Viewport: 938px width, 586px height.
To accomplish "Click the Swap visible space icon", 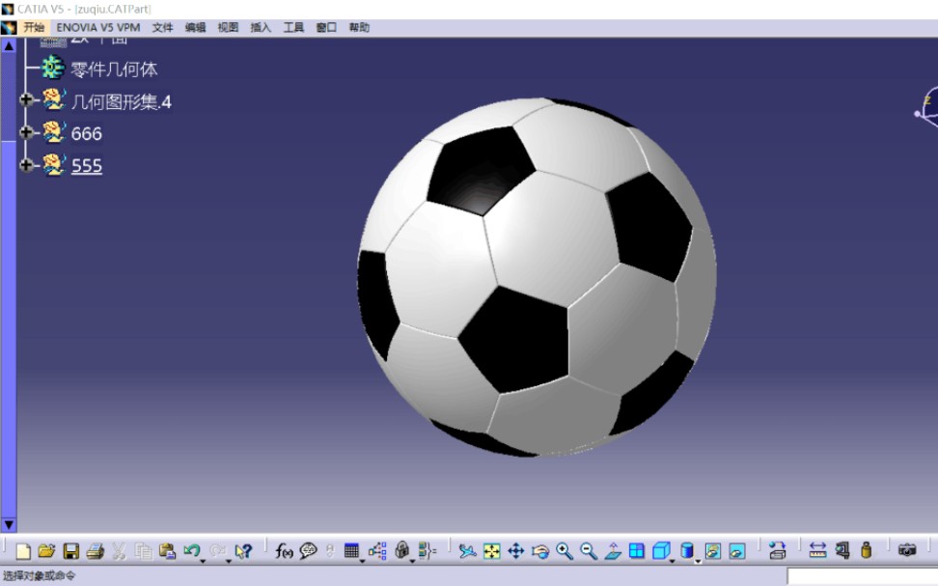I will coord(737,550).
